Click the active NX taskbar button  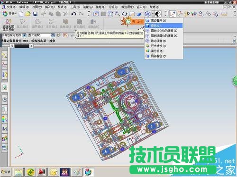pos(88,172)
